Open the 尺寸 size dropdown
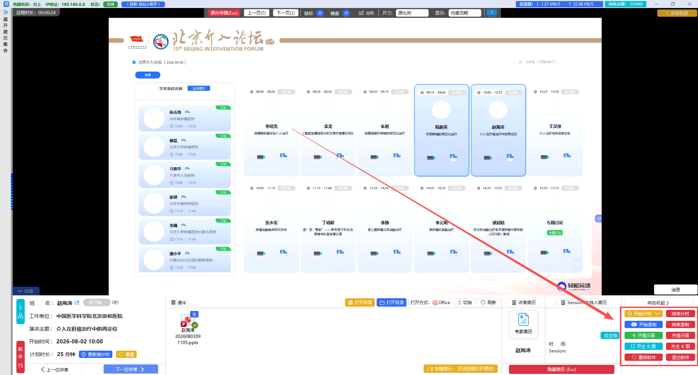This screenshot has height=375, width=698. 412,13
